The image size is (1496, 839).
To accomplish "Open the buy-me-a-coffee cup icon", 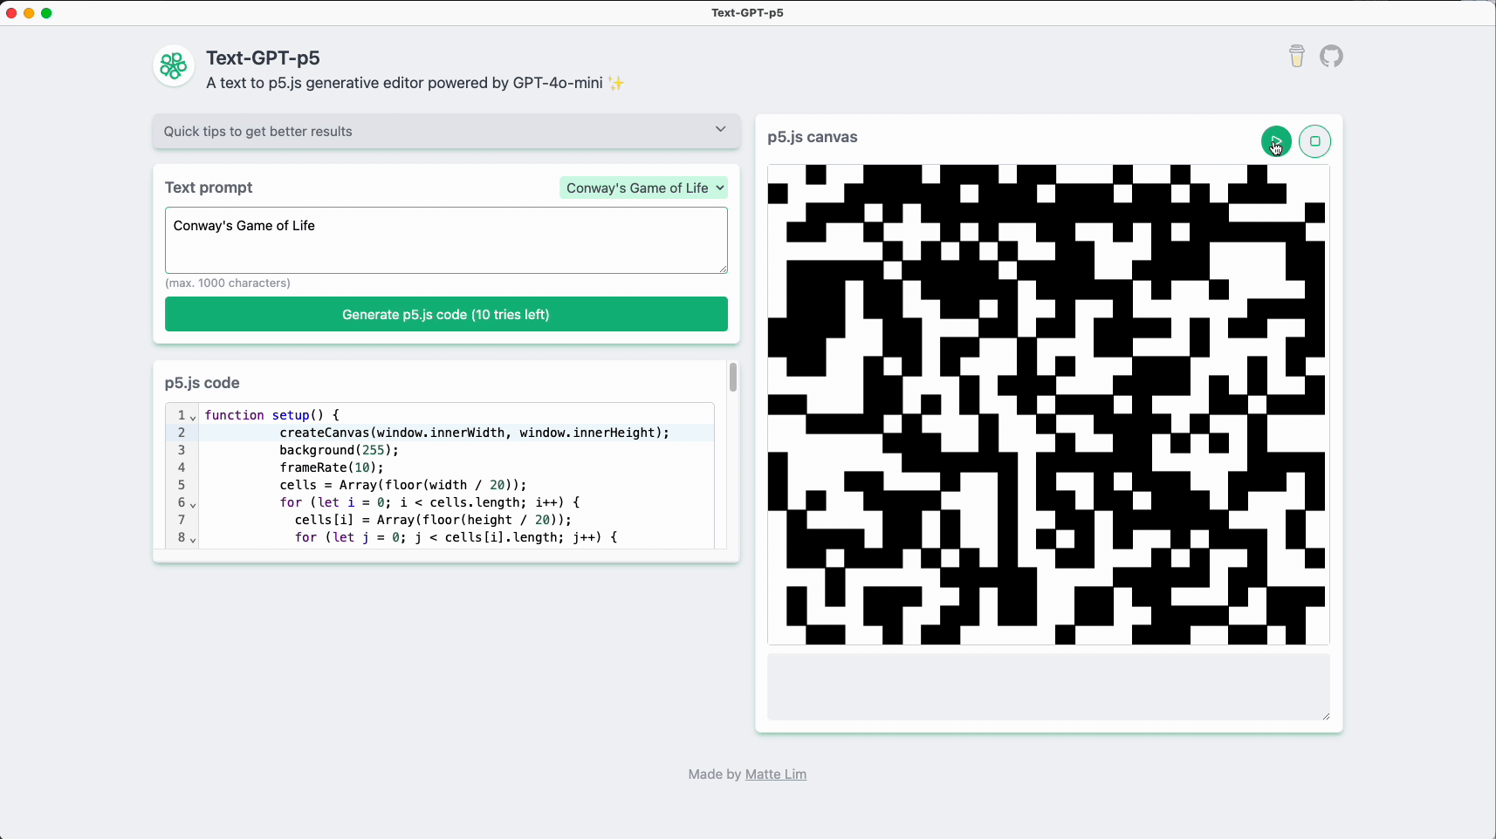I will click(x=1297, y=57).
